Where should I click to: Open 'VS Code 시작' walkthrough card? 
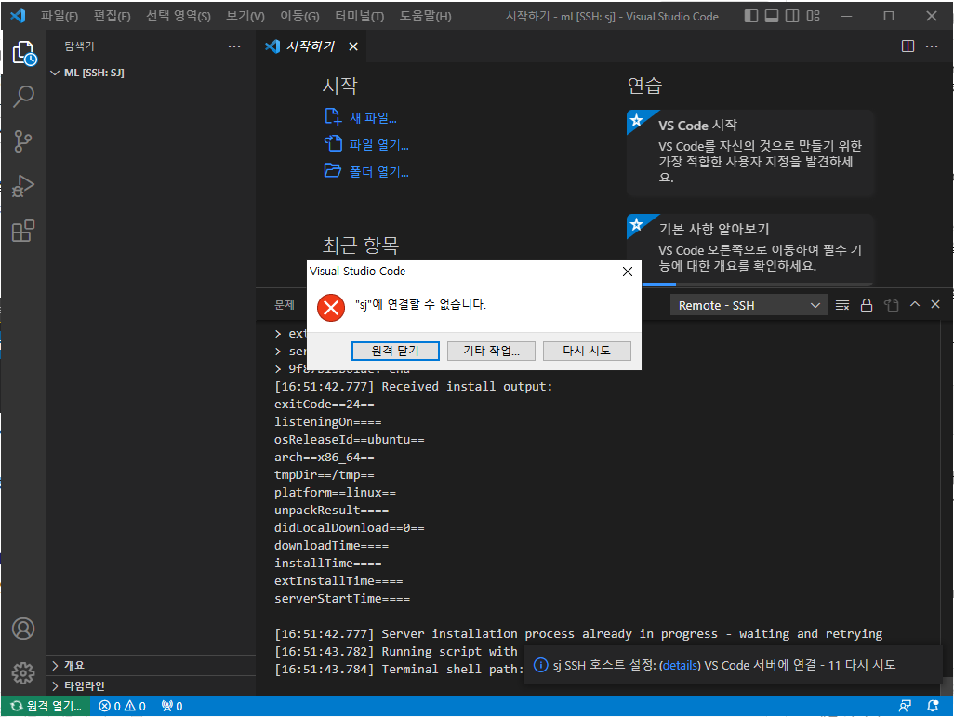point(750,153)
